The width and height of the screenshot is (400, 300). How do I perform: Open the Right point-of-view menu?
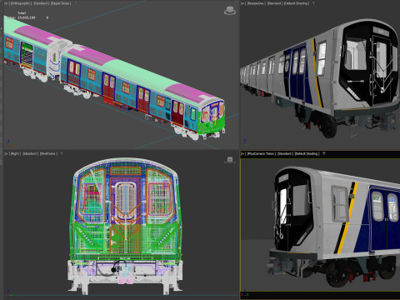coord(16,153)
